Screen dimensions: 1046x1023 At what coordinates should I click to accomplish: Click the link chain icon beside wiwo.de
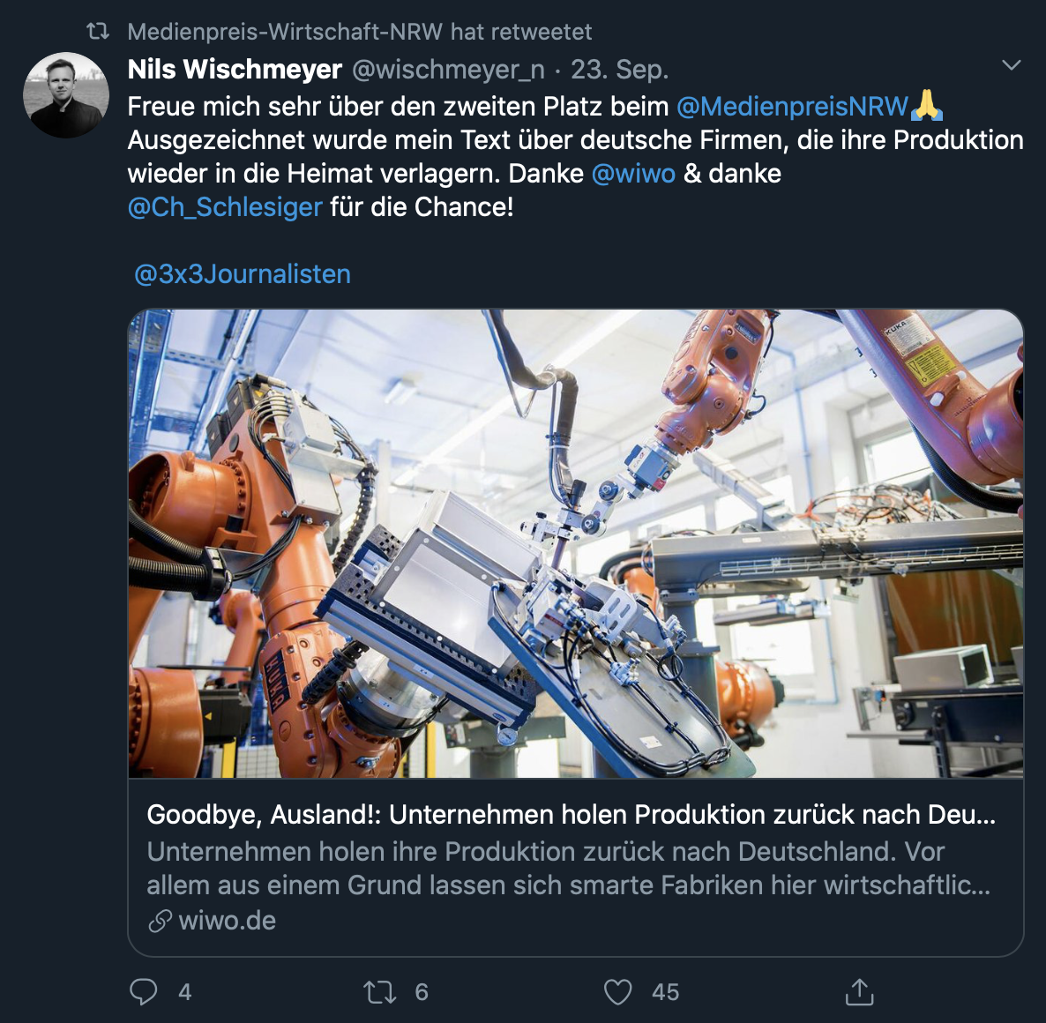tap(160, 922)
